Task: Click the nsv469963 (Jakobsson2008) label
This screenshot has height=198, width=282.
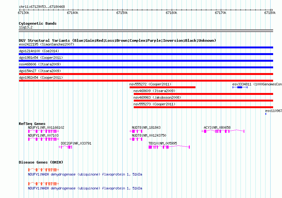Action: (157, 97)
